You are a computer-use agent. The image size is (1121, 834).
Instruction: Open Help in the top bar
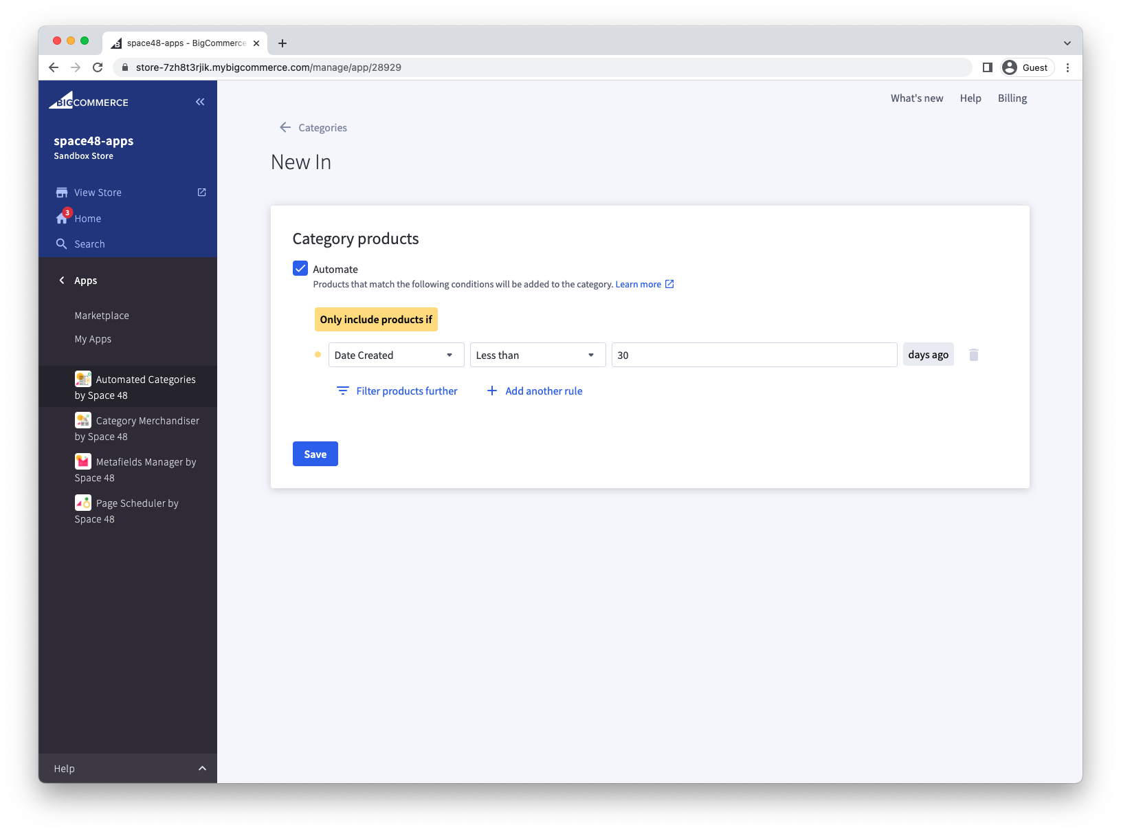tap(970, 98)
